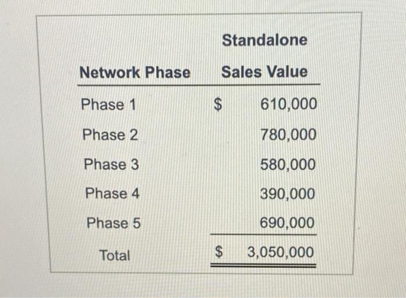Click the dollar sign beside Phase 1
Image resolution: width=406 pixels, height=298 pixels.
[x=218, y=104]
